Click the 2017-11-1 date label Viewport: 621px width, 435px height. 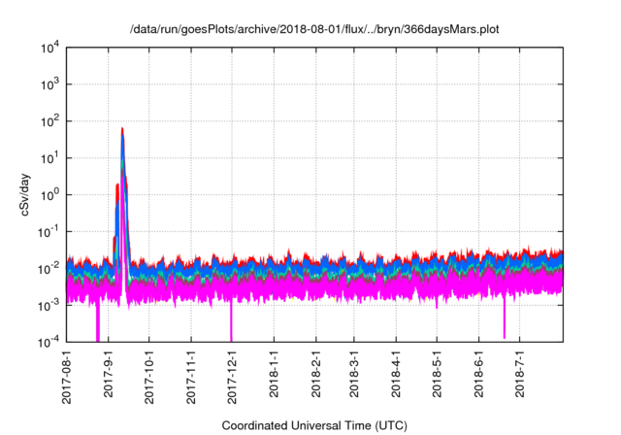191,377
